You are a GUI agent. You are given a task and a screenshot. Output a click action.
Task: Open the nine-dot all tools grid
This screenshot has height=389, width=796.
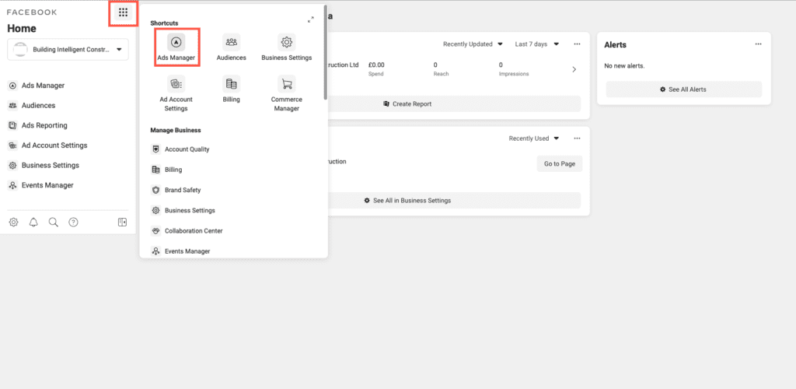click(x=123, y=13)
